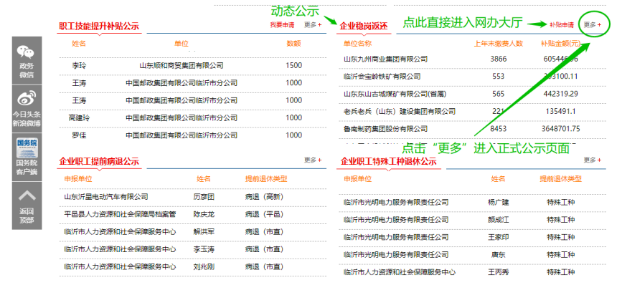Click the 平邑县人力资源和社会保障局档案管 row
Viewport: 617px width, 285px height.
193,214
